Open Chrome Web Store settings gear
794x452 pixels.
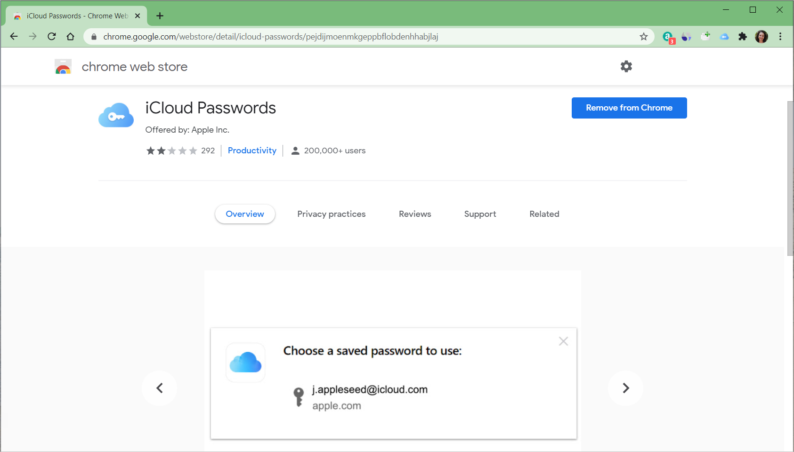tap(626, 66)
